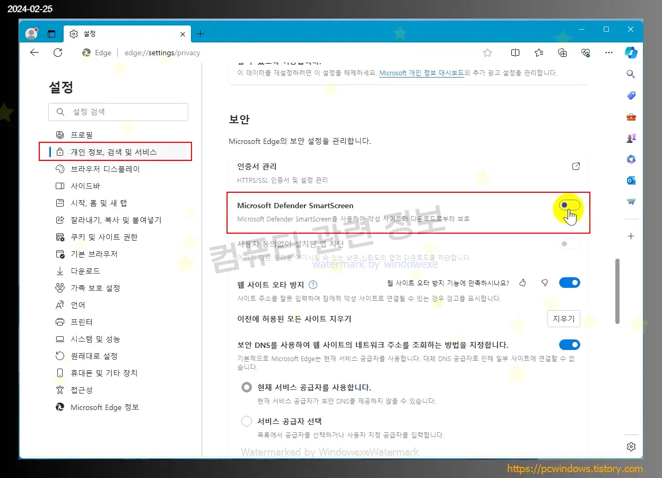Click the sidebar search magnifier icon

pos(631,74)
